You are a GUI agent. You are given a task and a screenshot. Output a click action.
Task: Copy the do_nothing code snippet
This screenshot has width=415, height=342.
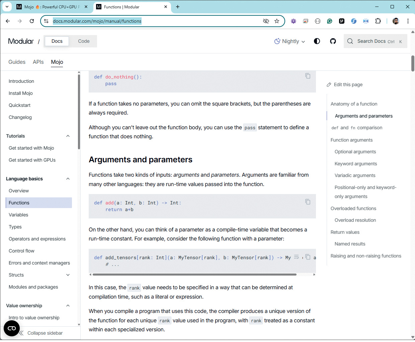pos(308,76)
